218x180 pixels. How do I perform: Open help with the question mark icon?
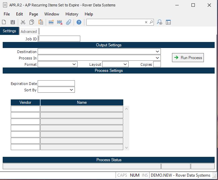point(79,22)
